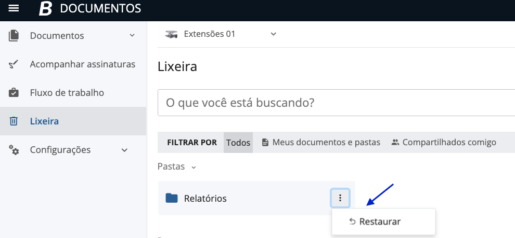Filter by Meus documentos e pastas
This screenshot has height=238, width=515.
point(321,142)
